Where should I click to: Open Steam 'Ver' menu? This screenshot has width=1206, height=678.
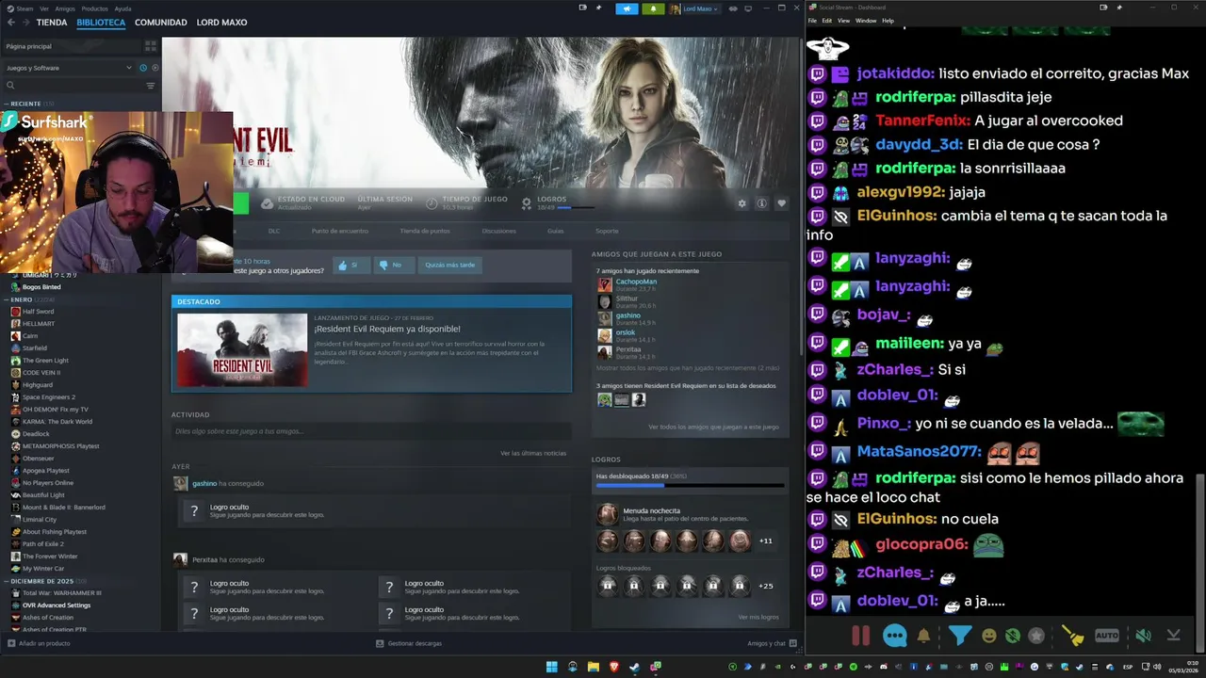click(44, 8)
